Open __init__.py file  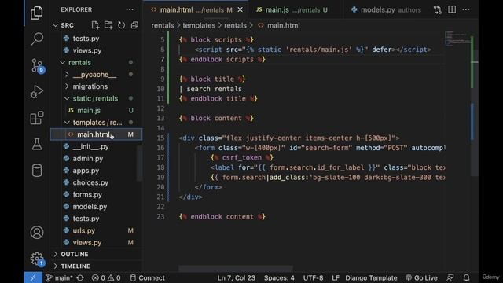96,147
